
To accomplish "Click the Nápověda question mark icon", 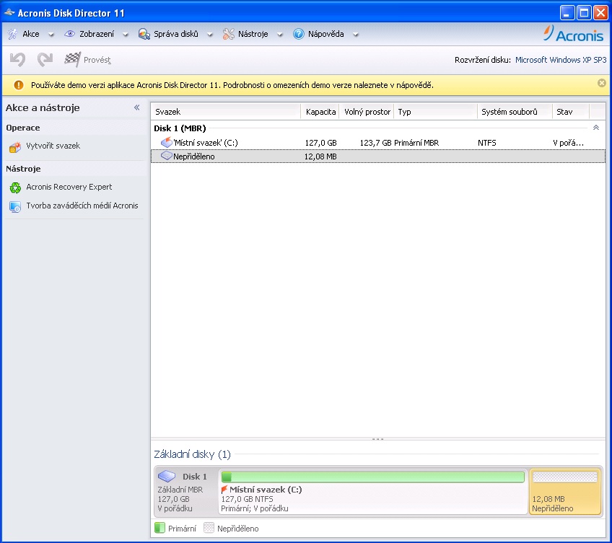I will tap(299, 34).
